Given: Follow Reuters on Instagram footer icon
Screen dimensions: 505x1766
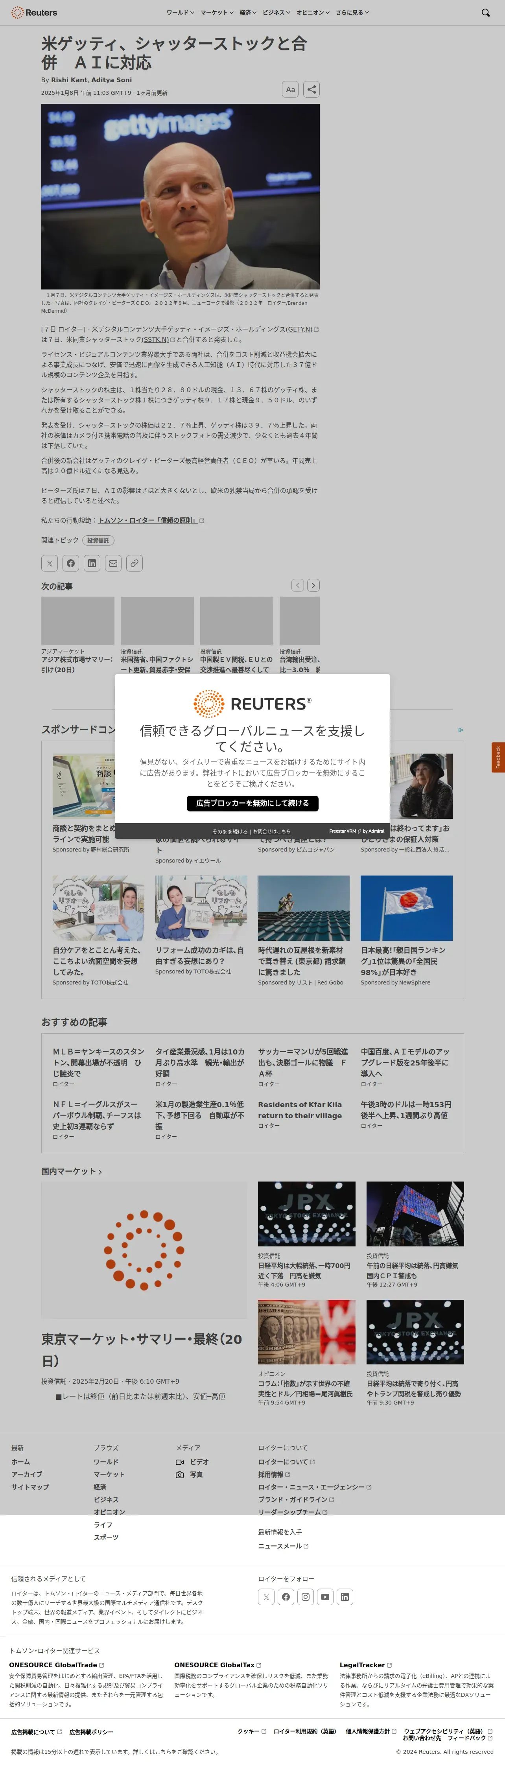Looking at the screenshot, I should tap(306, 1596).
